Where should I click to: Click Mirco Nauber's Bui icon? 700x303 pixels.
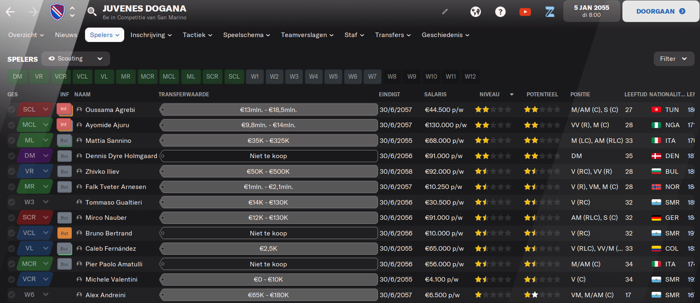coord(64,218)
